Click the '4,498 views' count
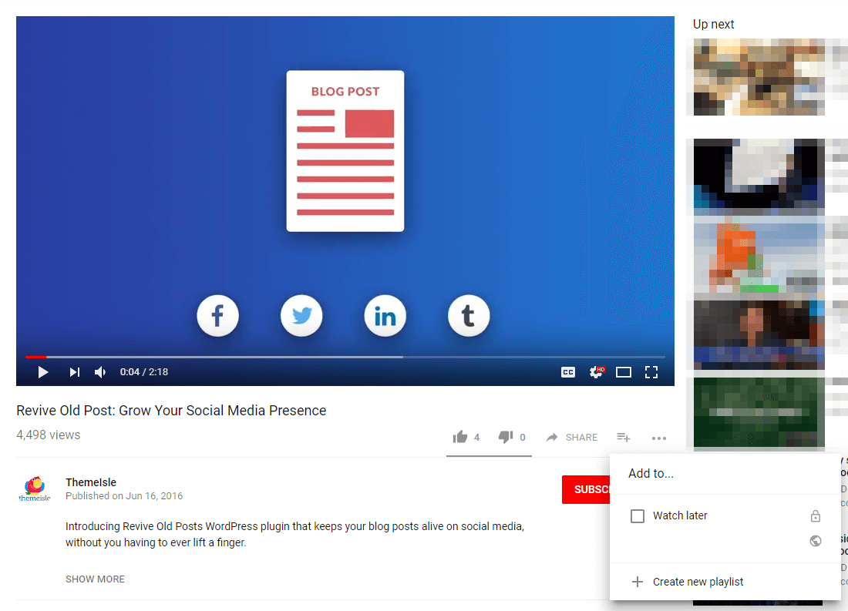Screen dimensions: 848x611 (48, 435)
